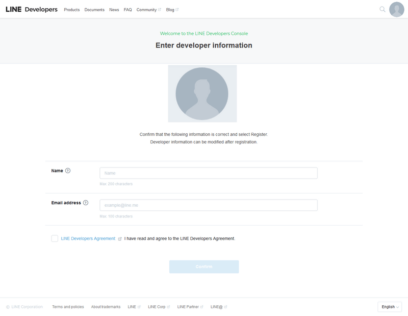
Task: Open the LINE Developers Agreement link
Action: click(88, 238)
